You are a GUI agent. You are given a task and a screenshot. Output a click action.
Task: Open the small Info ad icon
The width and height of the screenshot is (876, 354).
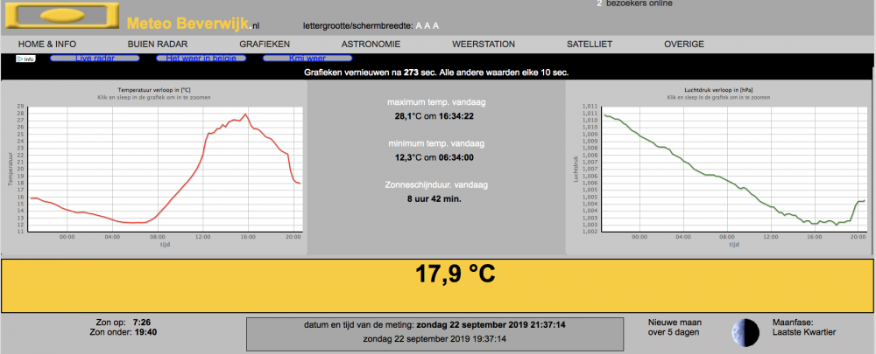25,59
